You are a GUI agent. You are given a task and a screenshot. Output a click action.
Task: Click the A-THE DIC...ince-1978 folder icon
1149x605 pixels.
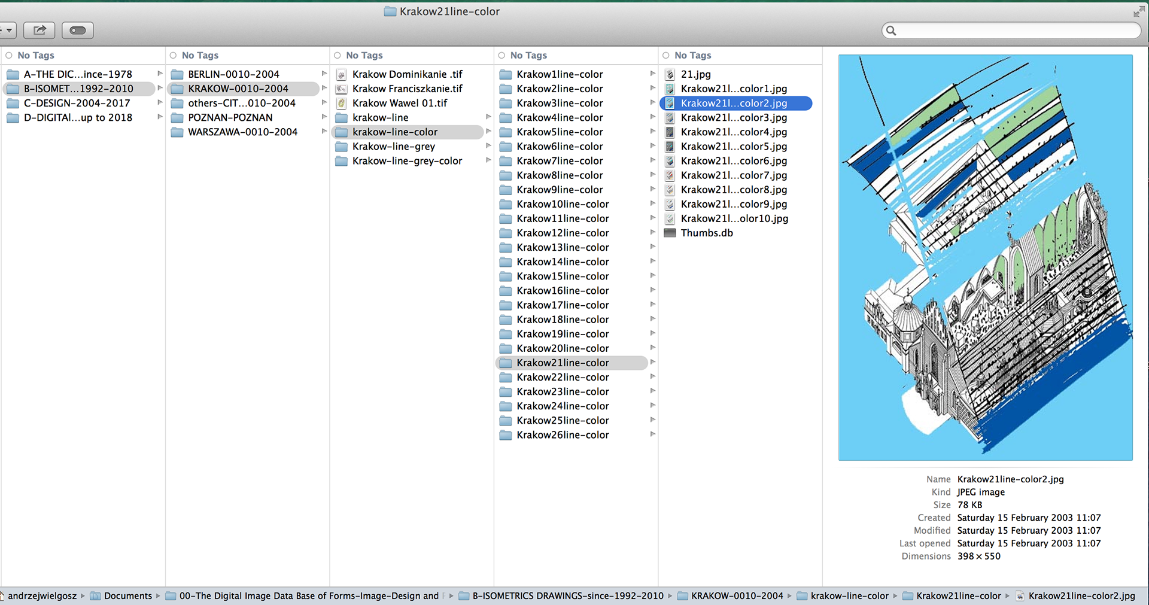(x=13, y=74)
